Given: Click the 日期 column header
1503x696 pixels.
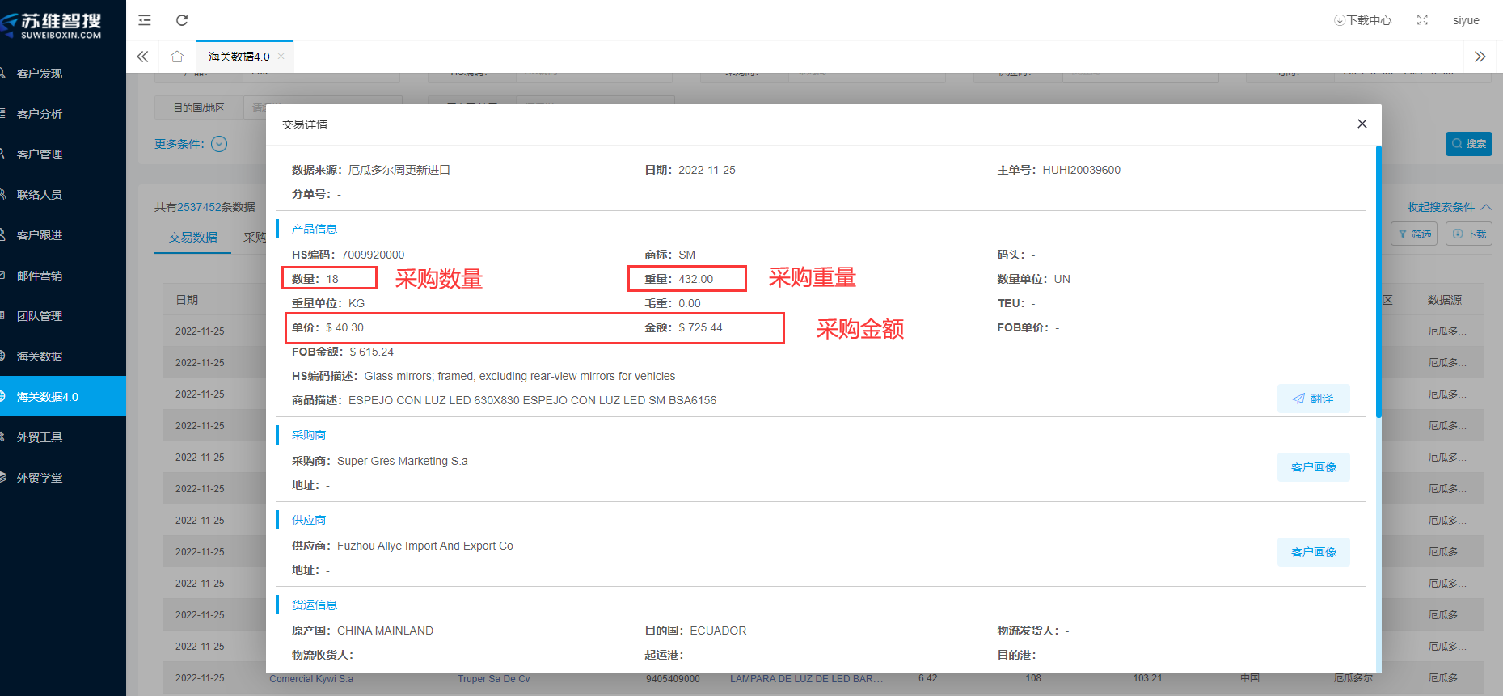Looking at the screenshot, I should click(x=187, y=300).
